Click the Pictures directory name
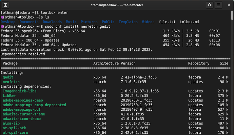This screenshot has width=234, height=135. coord(89,22)
